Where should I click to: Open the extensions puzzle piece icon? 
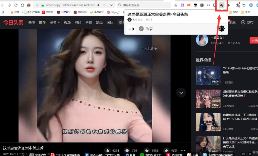pyautogui.click(x=229, y=5)
